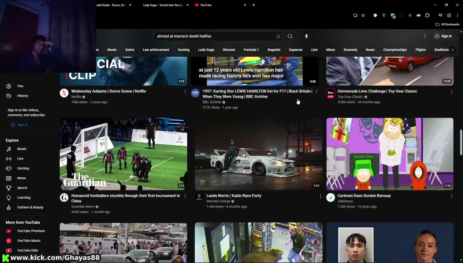The image size is (463, 263).
Task: Select the Satire category chip
Action: [x=130, y=50]
